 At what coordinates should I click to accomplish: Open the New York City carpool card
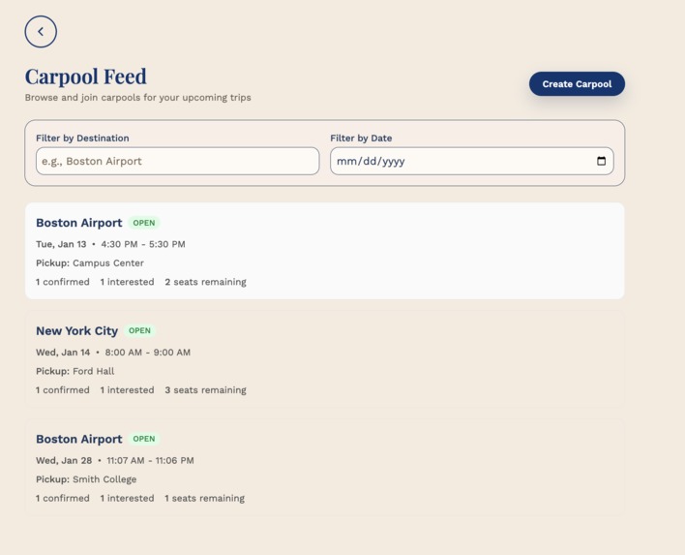click(x=324, y=359)
